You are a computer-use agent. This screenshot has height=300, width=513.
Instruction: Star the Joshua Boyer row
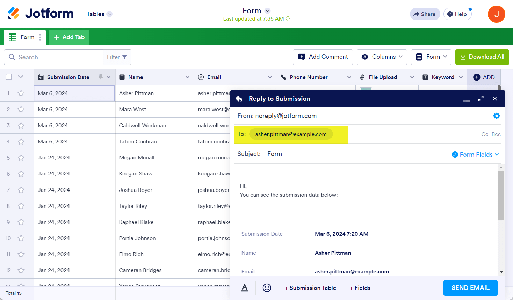pos(21,190)
